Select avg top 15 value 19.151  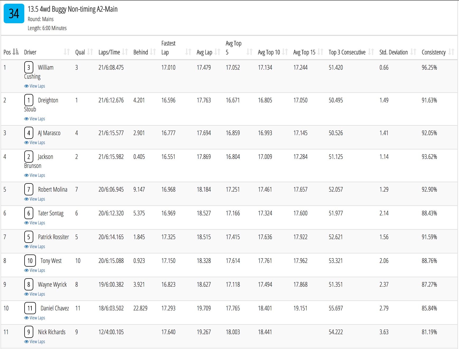coord(300,308)
